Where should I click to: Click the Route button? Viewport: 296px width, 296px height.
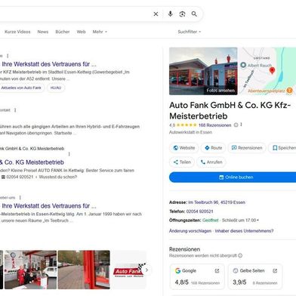(213, 148)
